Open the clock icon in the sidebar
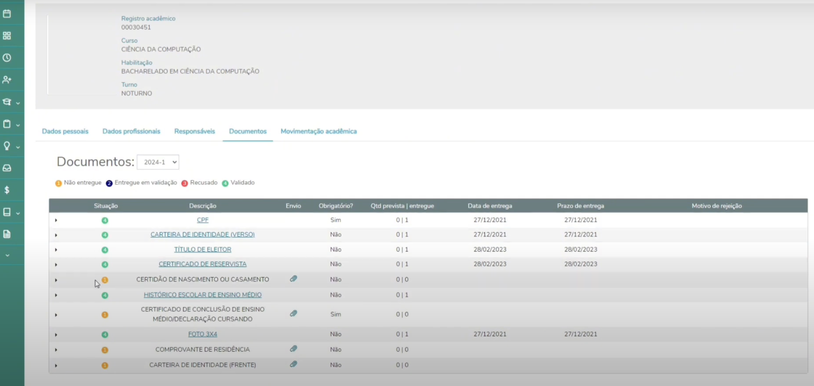 (7, 58)
